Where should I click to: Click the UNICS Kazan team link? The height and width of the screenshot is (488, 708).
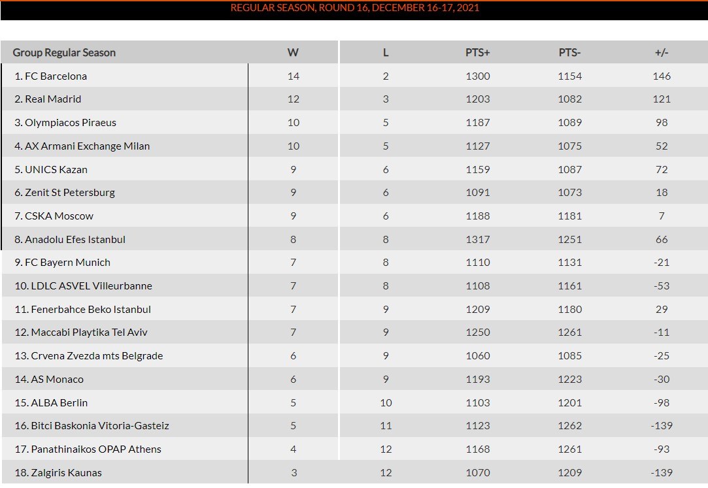(x=56, y=169)
